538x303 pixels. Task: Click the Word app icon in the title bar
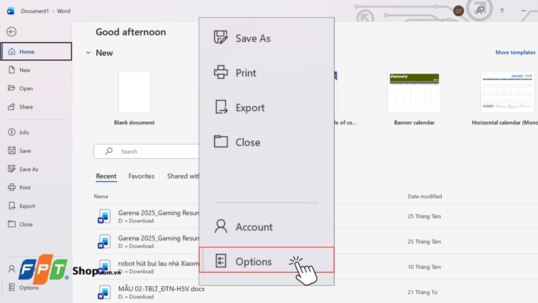point(11,11)
